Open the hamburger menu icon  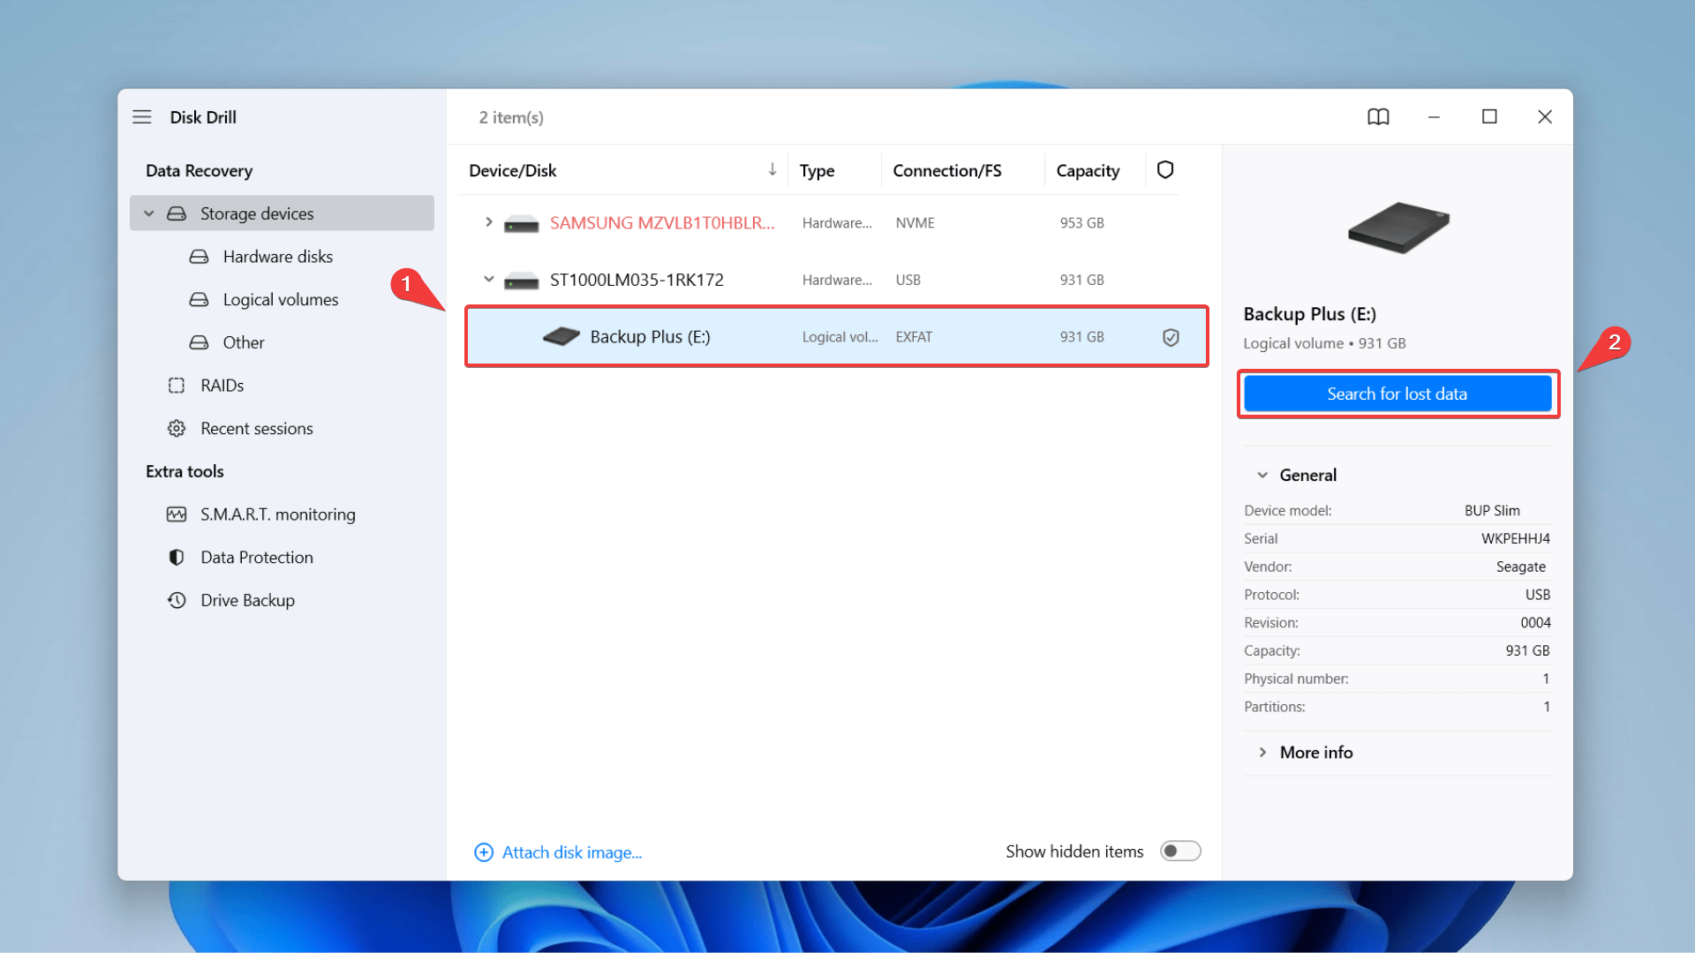coord(142,117)
